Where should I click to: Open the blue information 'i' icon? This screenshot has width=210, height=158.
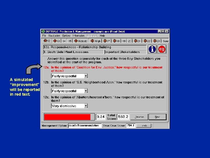(152, 49)
